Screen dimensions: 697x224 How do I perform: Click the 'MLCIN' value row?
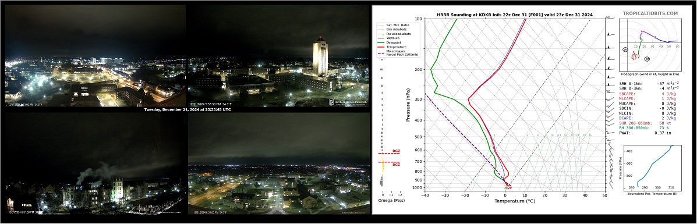point(648,113)
